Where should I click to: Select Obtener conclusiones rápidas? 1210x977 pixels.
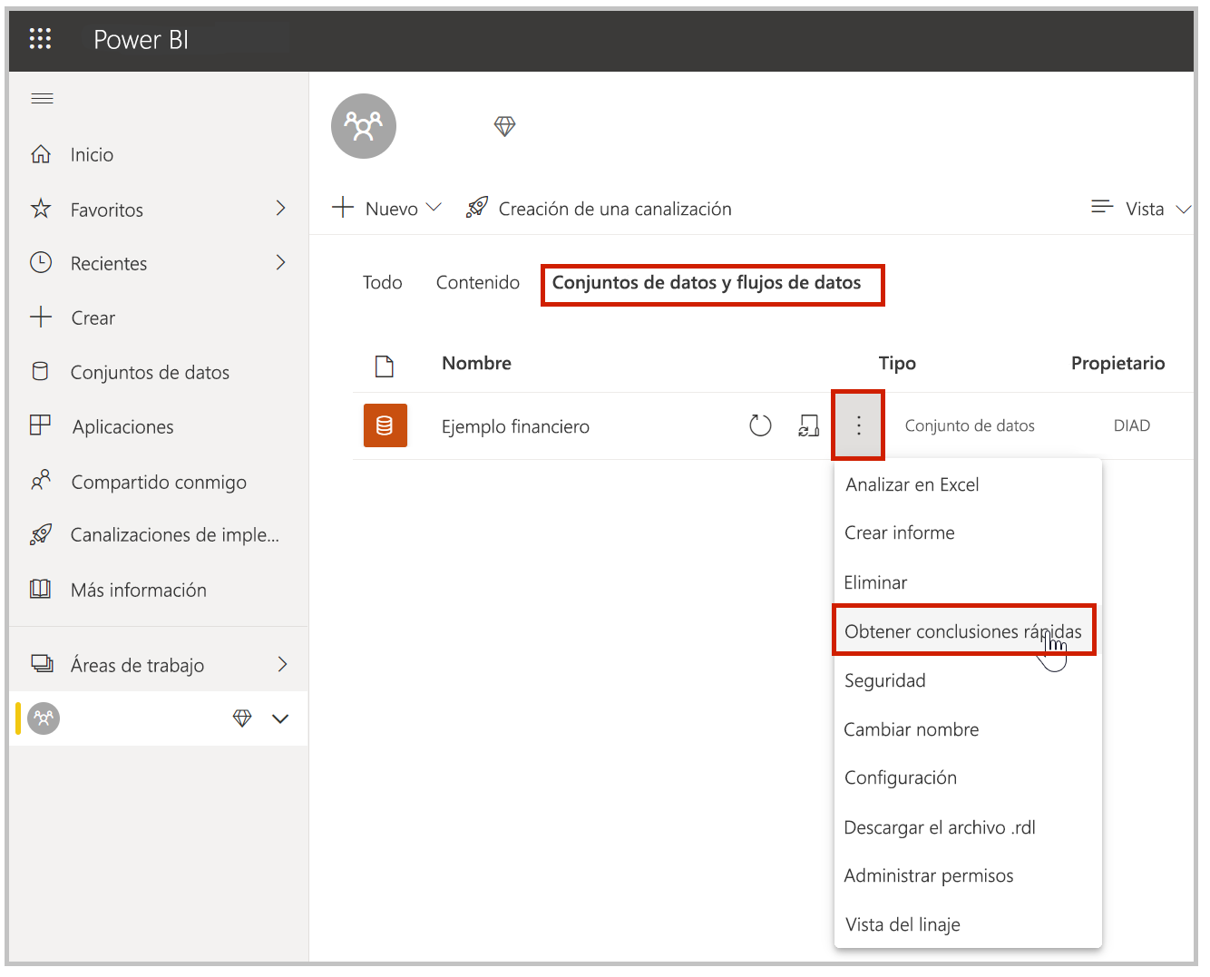click(964, 630)
